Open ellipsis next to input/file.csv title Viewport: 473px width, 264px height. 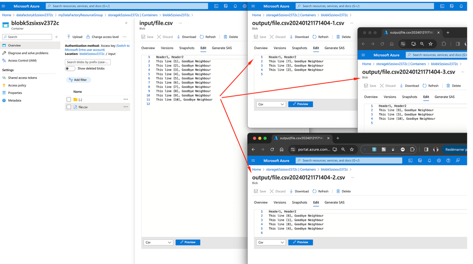coord(180,23)
